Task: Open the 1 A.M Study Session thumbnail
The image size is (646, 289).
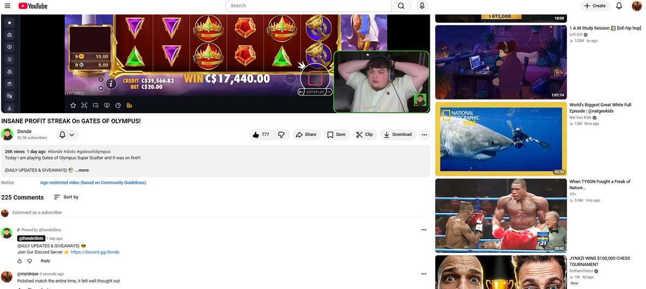Action: [x=501, y=62]
